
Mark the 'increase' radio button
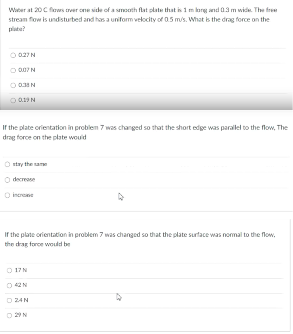[8, 195]
